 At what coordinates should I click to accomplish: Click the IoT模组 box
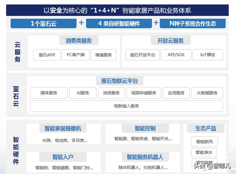(208, 55)
